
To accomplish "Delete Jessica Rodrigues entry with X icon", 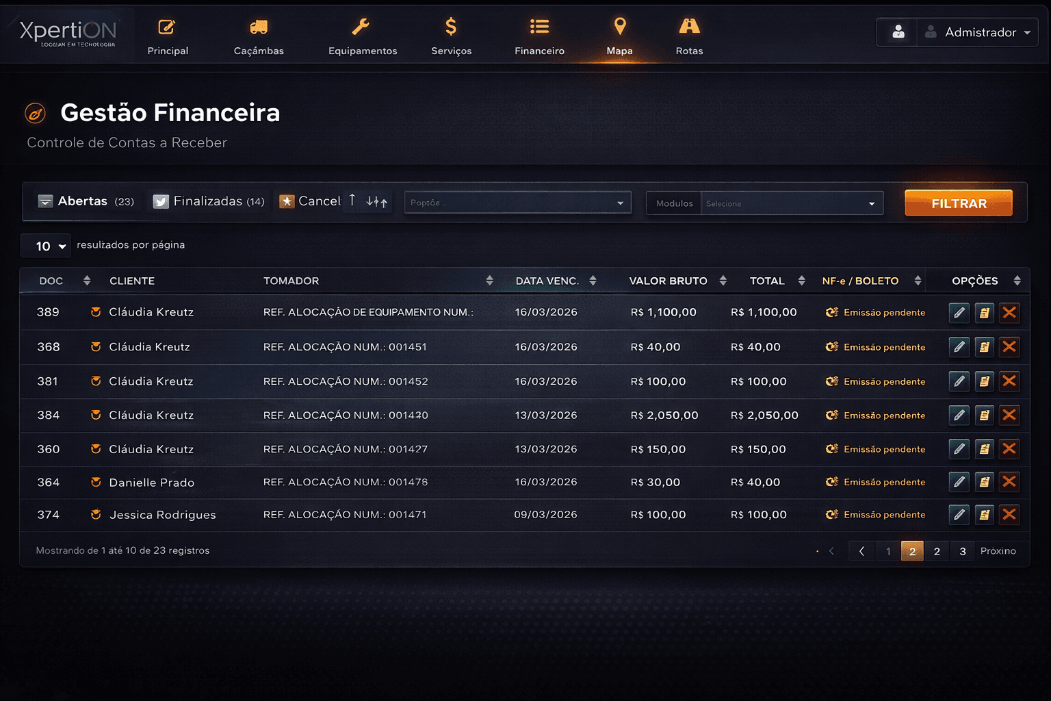I will click(1009, 515).
